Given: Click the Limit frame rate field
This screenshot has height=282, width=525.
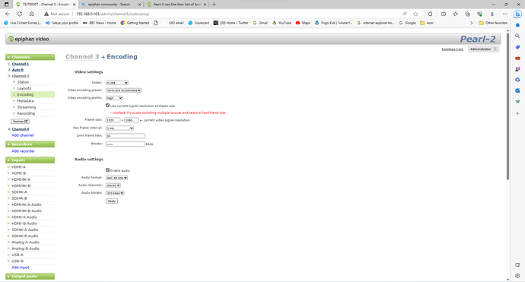Looking at the screenshot, I should [x=126, y=136].
